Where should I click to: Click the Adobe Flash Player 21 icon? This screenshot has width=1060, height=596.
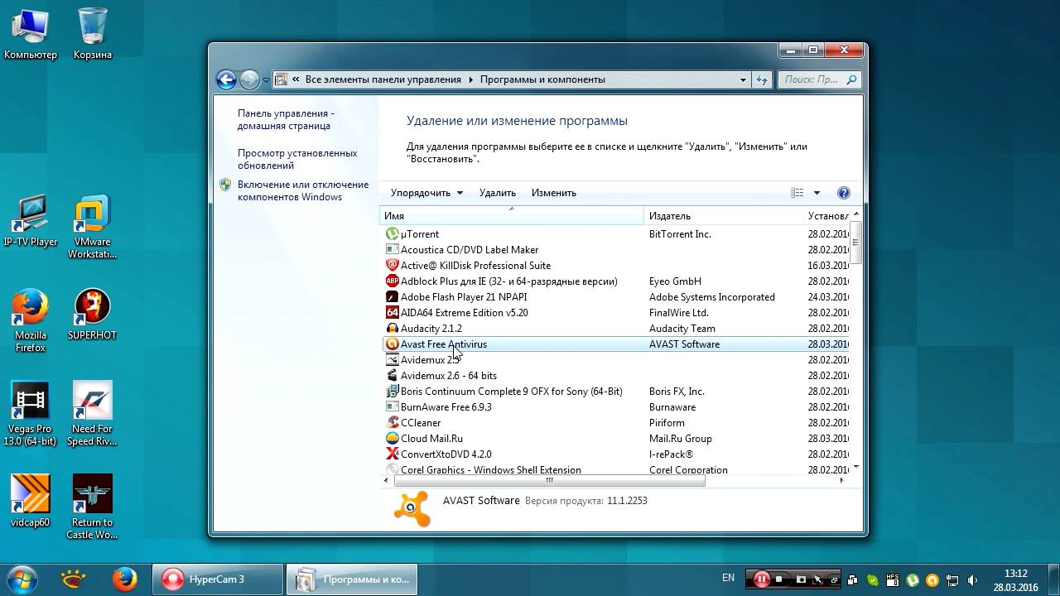pyautogui.click(x=393, y=297)
